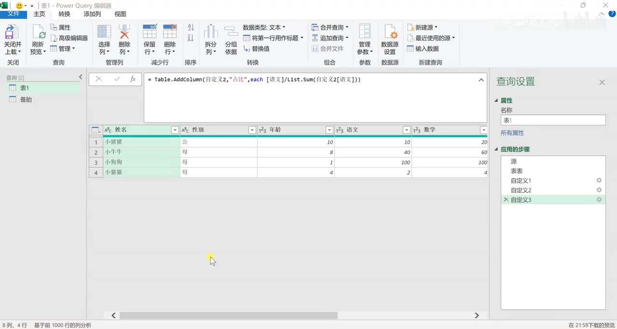Open settings gear for step 自定义3
This screenshot has width=617, height=329.
tap(599, 200)
